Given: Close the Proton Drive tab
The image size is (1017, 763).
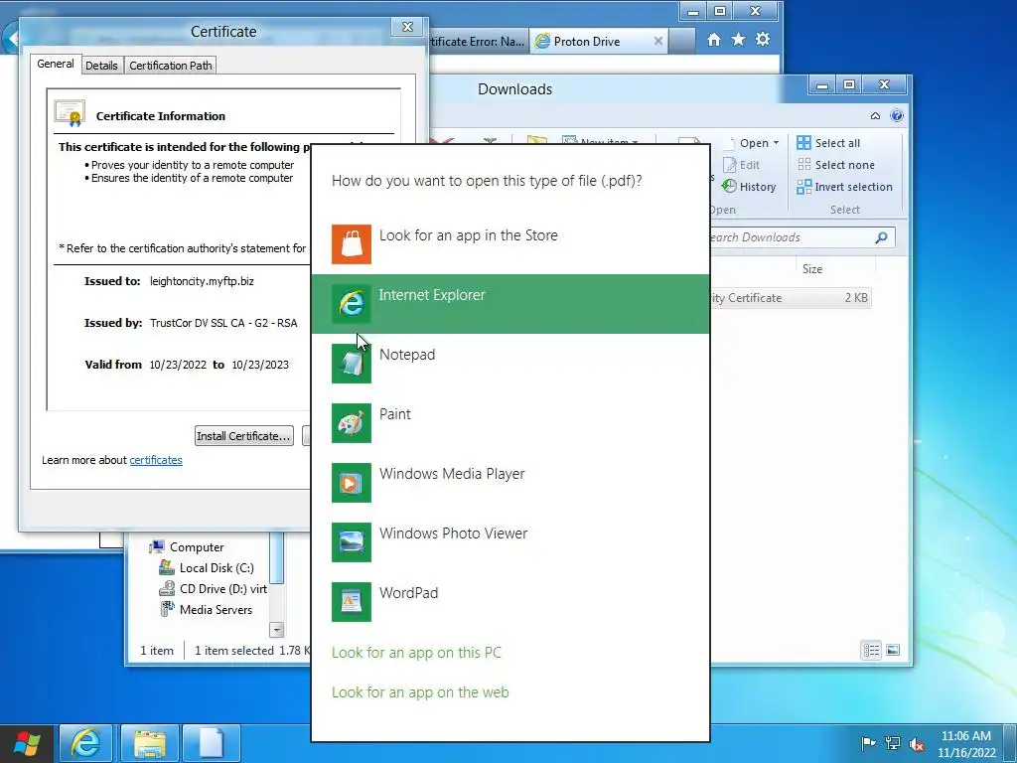Looking at the screenshot, I should pyautogui.click(x=657, y=41).
